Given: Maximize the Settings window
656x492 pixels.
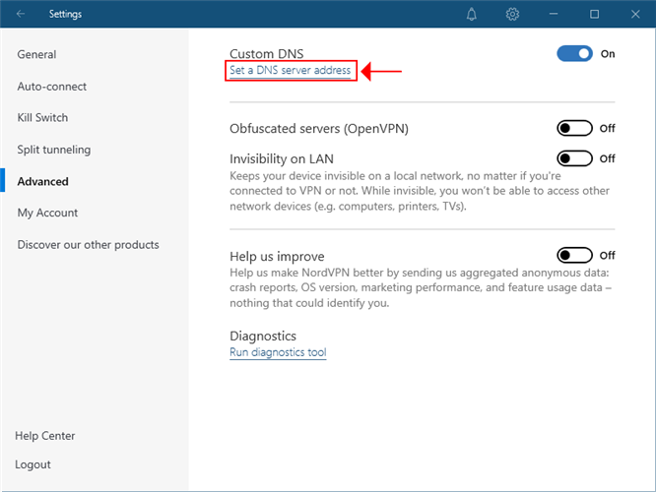Looking at the screenshot, I should point(594,15).
